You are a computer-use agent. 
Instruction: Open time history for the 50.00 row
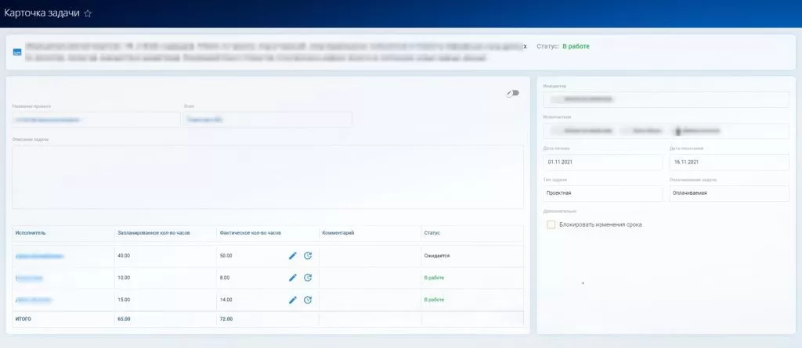308,256
